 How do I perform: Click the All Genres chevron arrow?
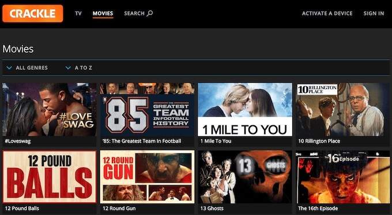point(9,68)
